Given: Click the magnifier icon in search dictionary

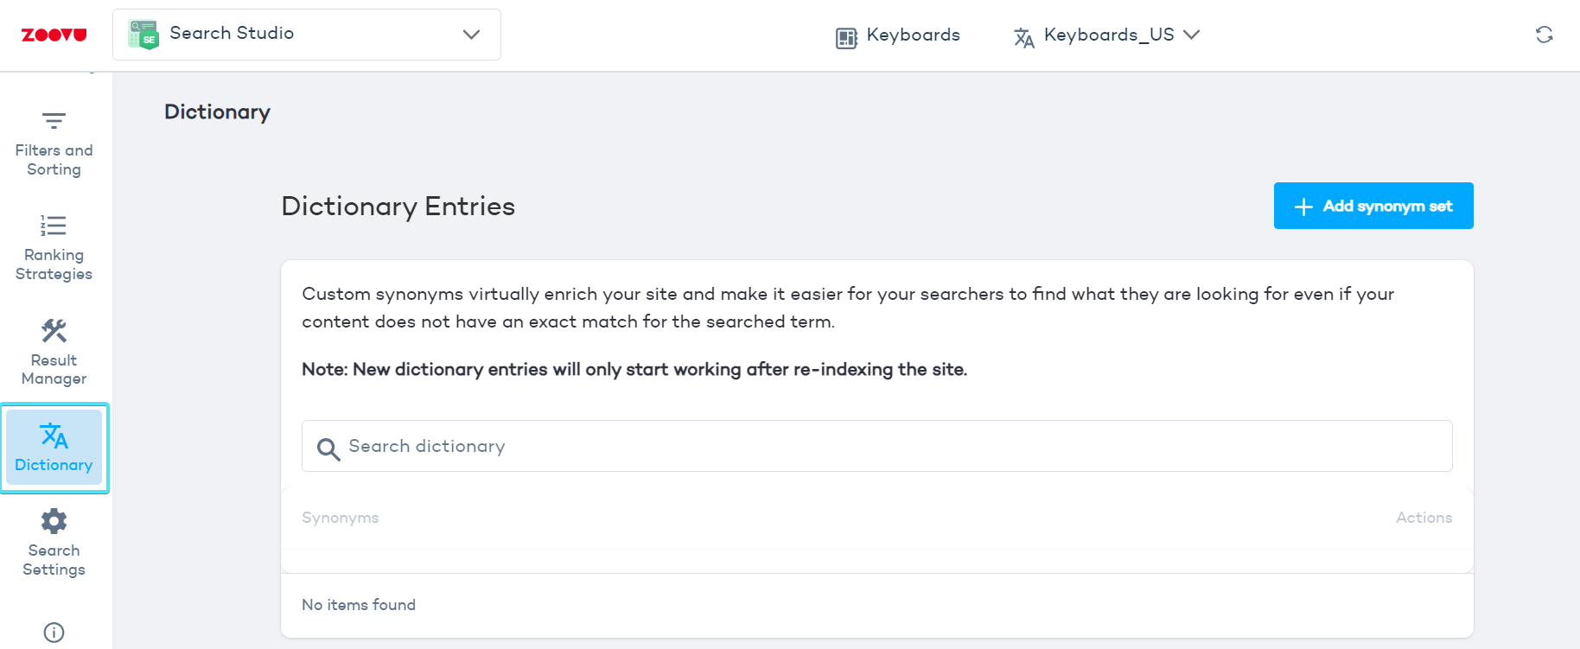Looking at the screenshot, I should 328,449.
